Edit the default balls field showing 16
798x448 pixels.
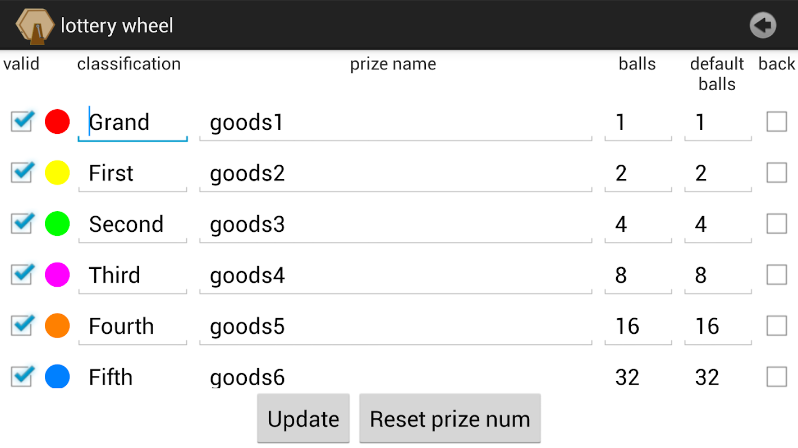[718, 326]
